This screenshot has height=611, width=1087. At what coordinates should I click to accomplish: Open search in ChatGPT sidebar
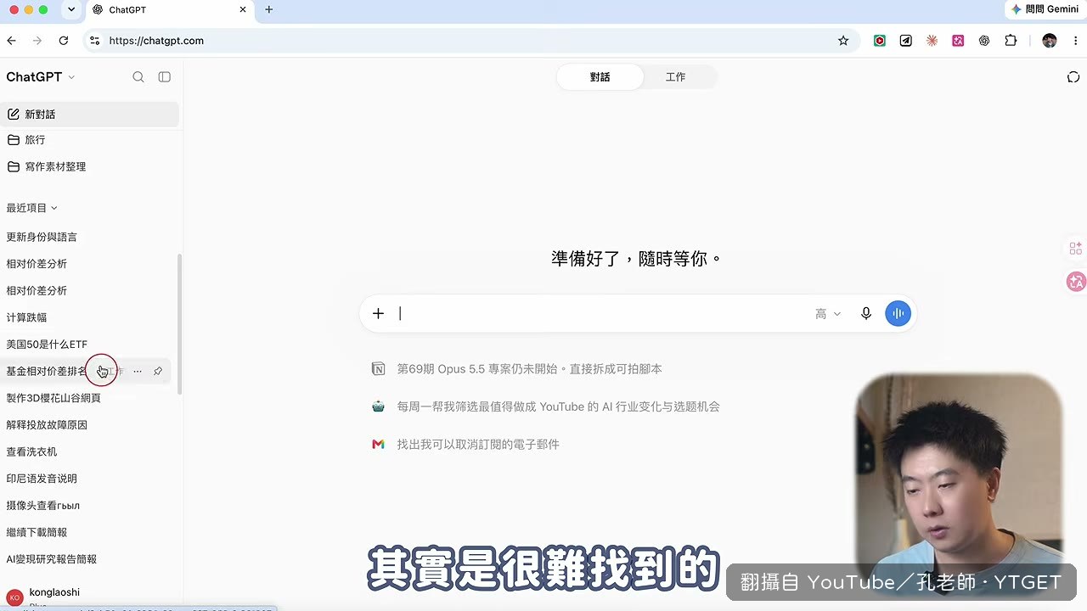138,77
